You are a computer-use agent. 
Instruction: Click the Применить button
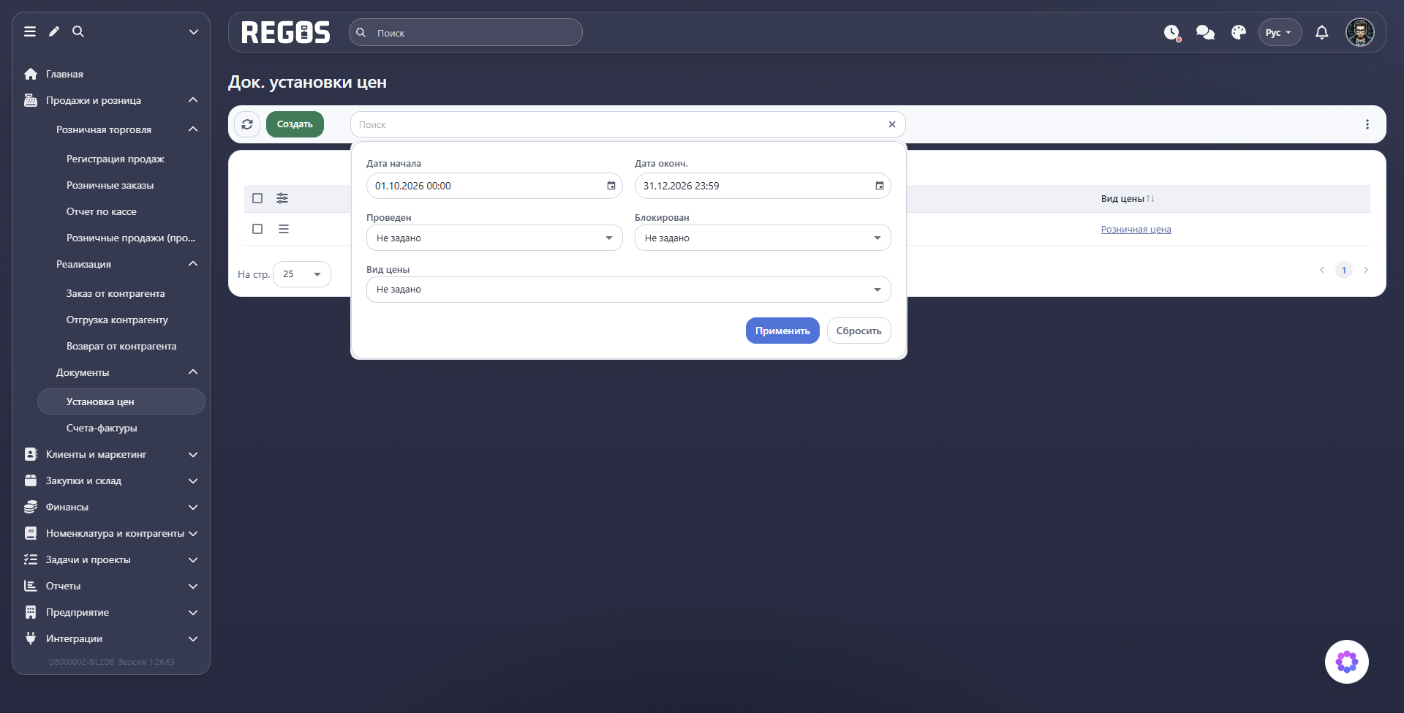point(782,331)
